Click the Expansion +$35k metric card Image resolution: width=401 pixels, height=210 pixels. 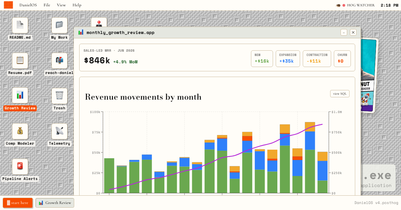[288, 59]
